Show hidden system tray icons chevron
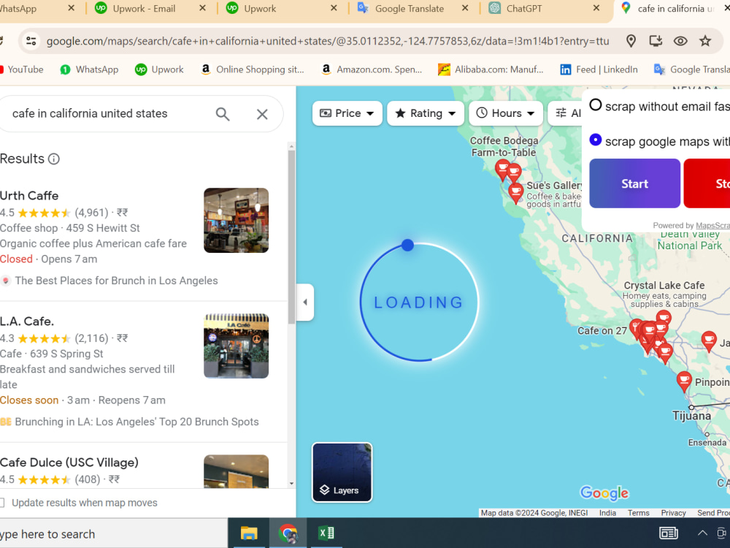Viewport: 730px width, 548px height. pos(702,533)
